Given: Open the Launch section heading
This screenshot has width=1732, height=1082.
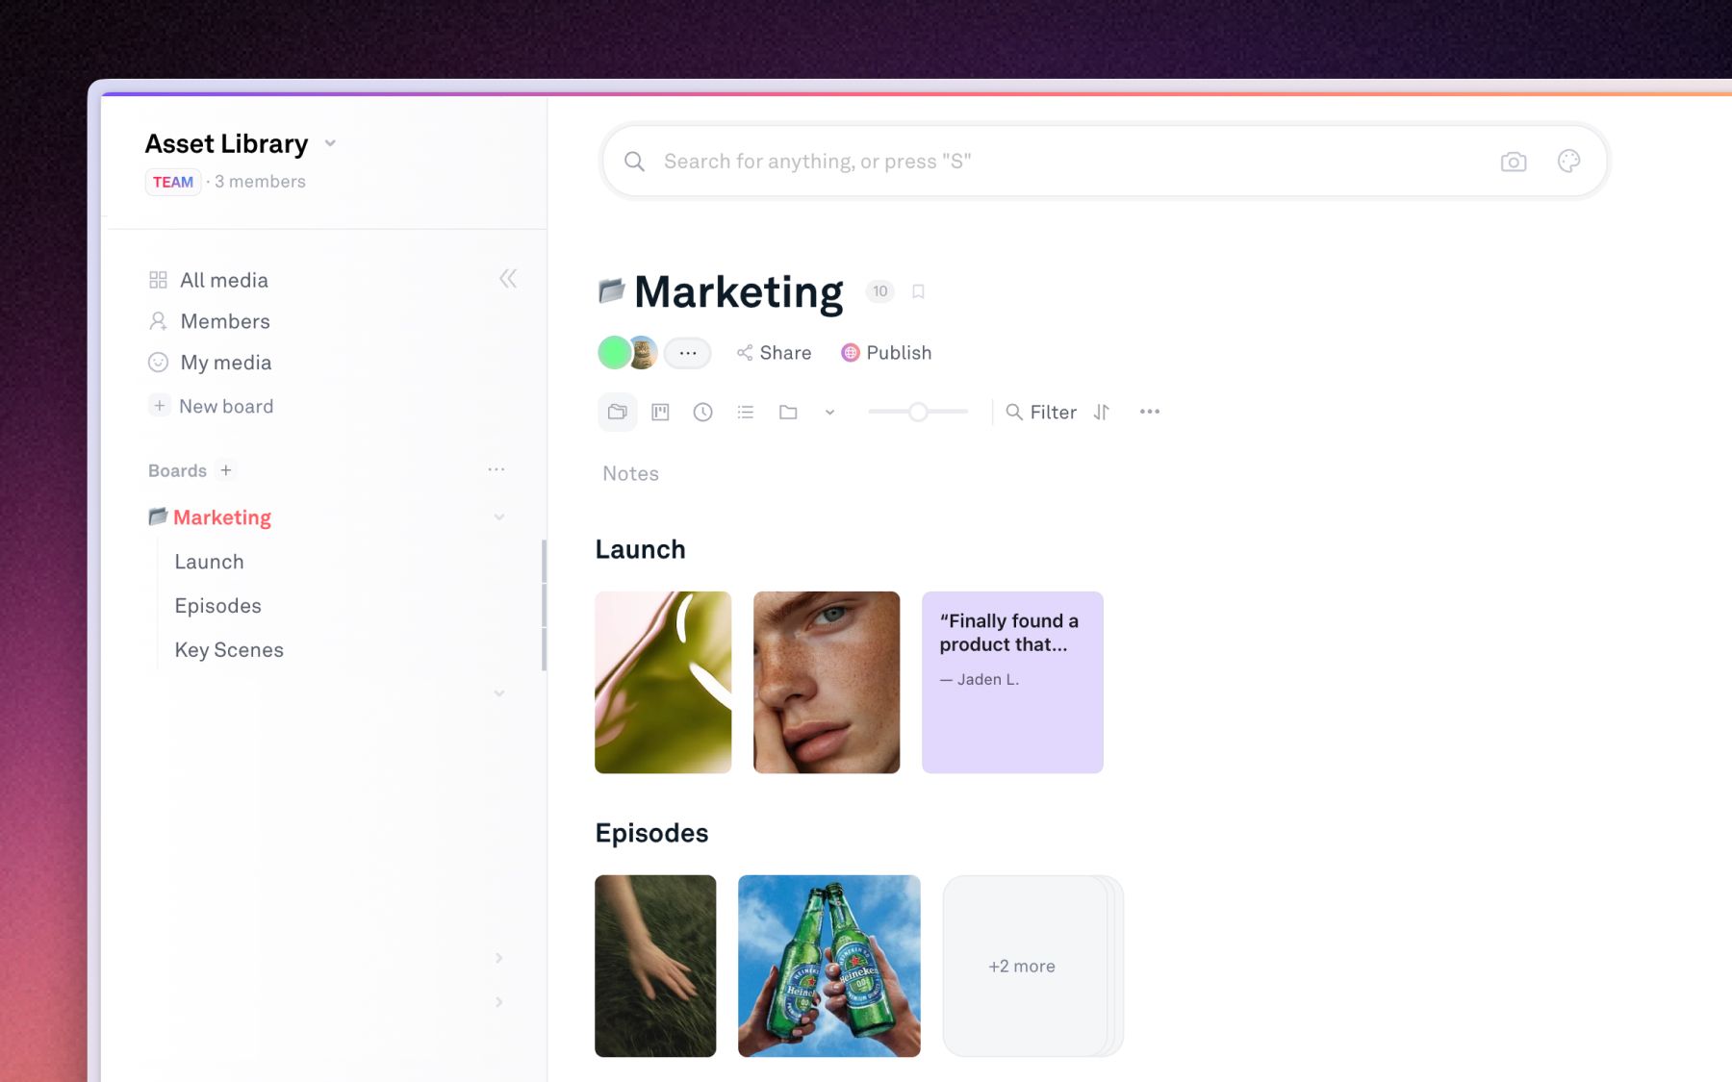Looking at the screenshot, I should (x=641, y=549).
